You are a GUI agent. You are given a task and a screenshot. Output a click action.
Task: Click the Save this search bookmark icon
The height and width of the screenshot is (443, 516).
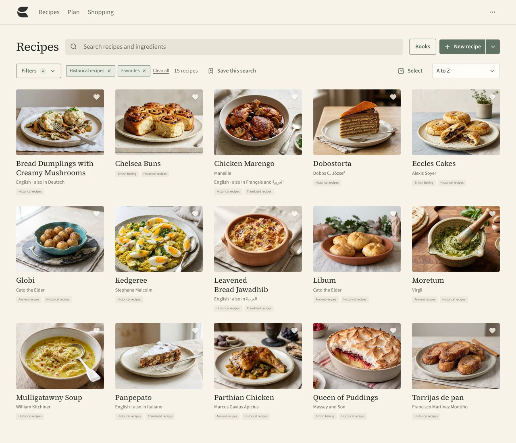(211, 71)
